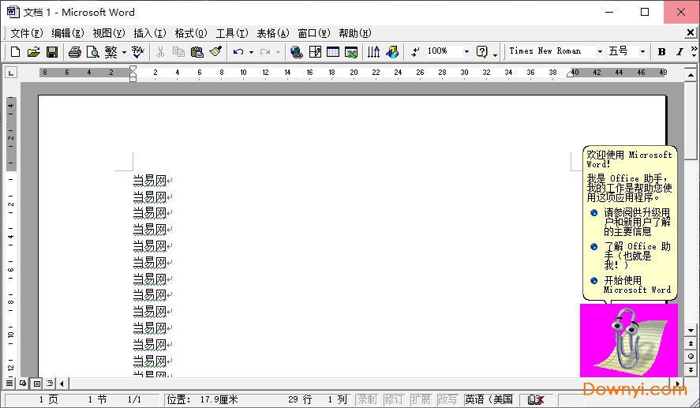Click the Paste clipboard icon
The width and height of the screenshot is (700, 408).
point(197,52)
